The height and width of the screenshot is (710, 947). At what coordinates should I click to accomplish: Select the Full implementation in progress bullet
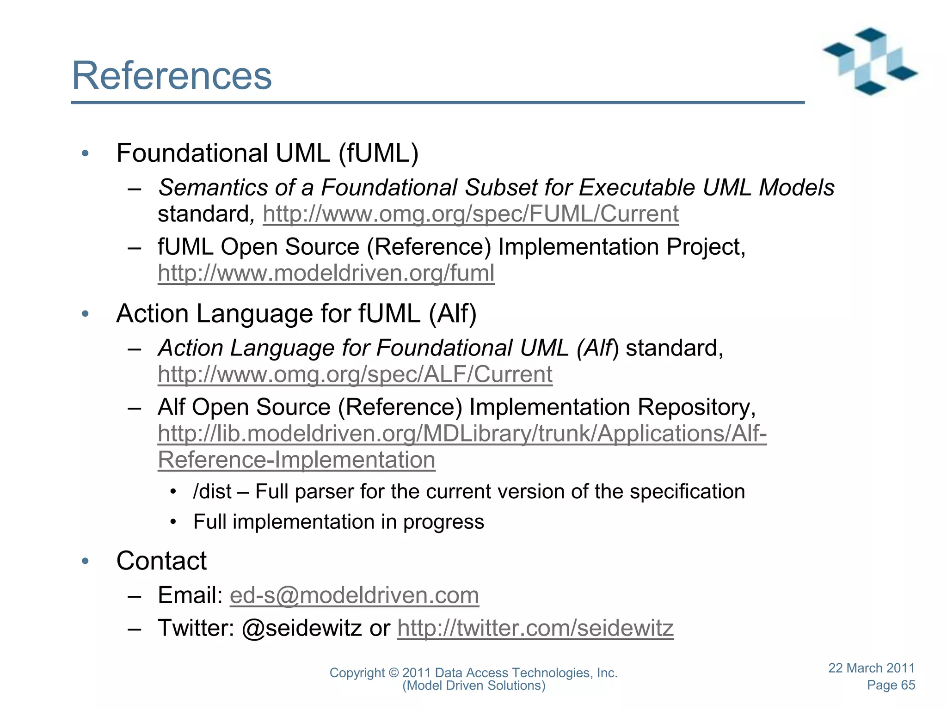click(x=338, y=522)
